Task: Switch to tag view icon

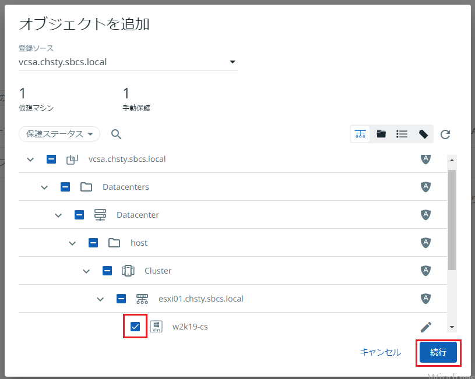Action: (423, 134)
